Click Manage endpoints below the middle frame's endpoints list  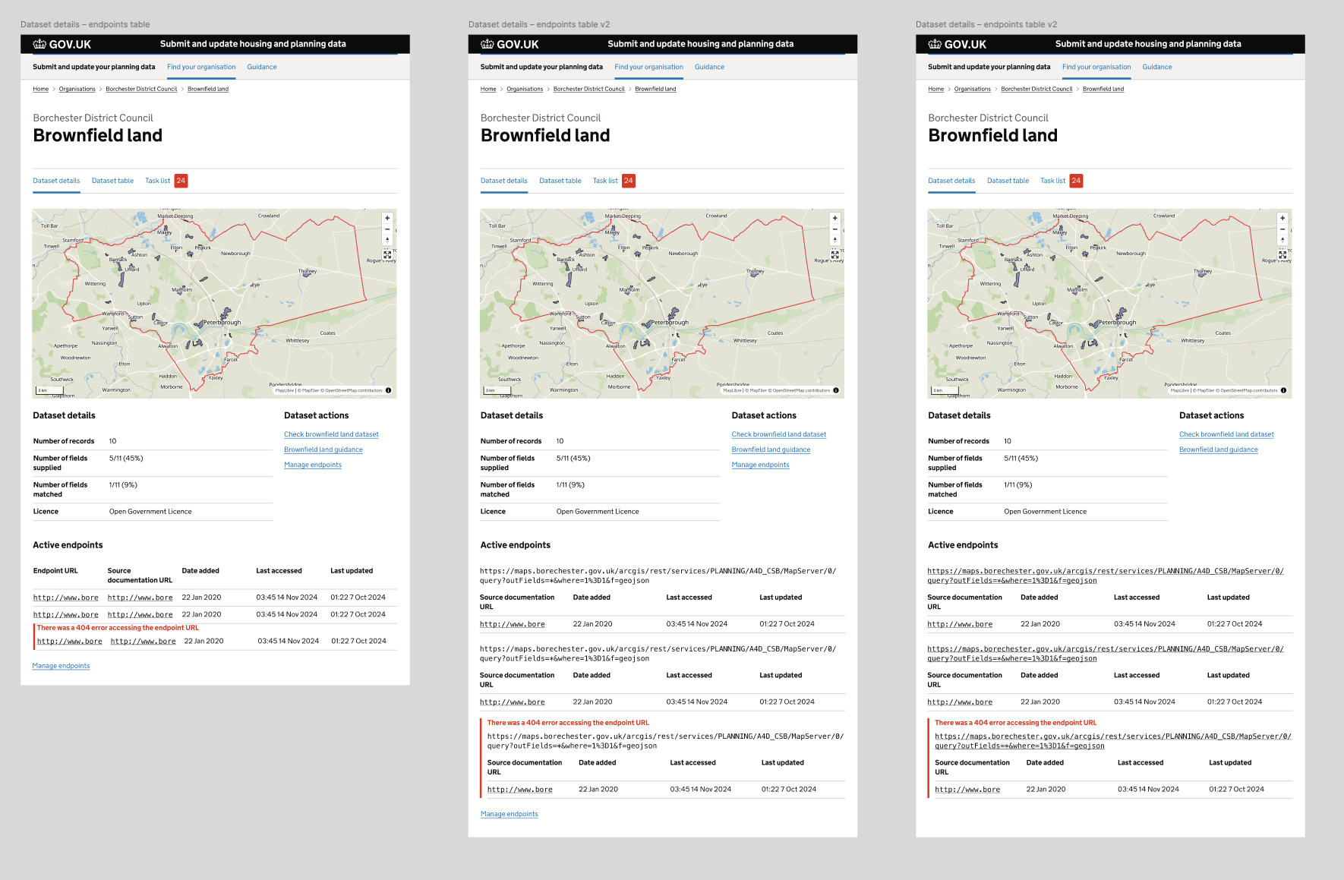point(510,814)
